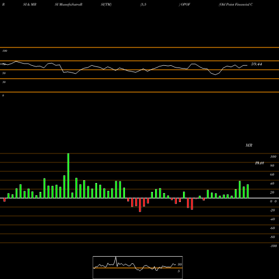Click the RSI axis label 30
The image size is (279, 279).
tap(4, 82)
